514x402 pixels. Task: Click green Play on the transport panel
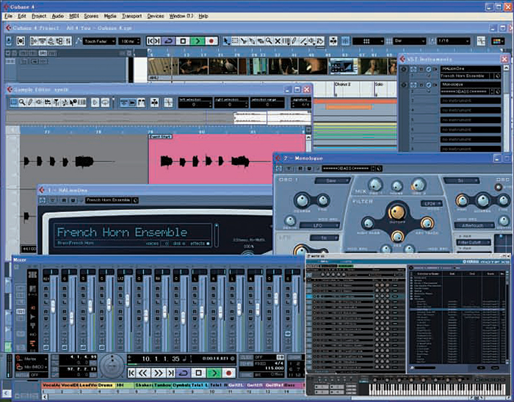(x=214, y=373)
